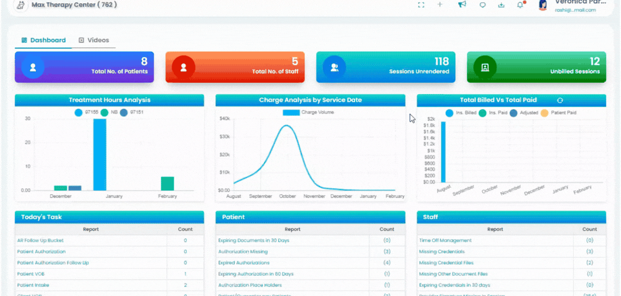The height and width of the screenshot is (296, 621).
Task: Open the AR Follow Up Bucket report
Action: click(40, 240)
